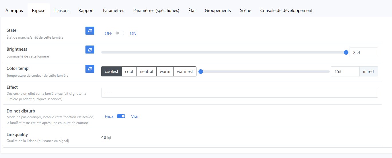The image size is (392, 158).
Task: Click the ON label for State
Action: (133, 33)
